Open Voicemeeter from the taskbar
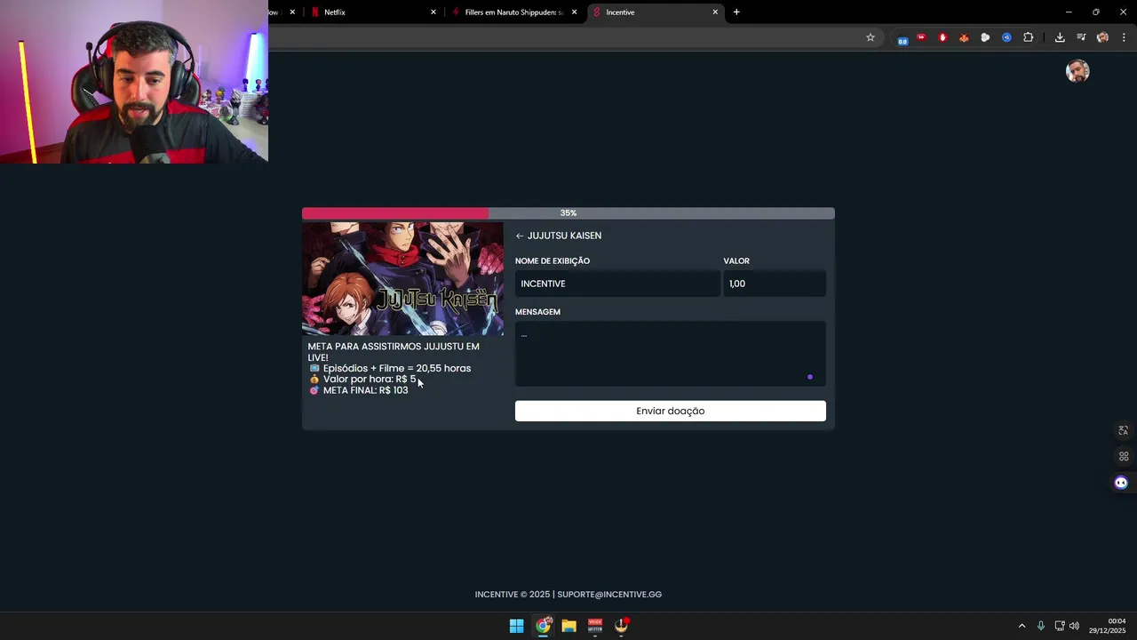The height and width of the screenshot is (640, 1137). pyautogui.click(x=595, y=626)
